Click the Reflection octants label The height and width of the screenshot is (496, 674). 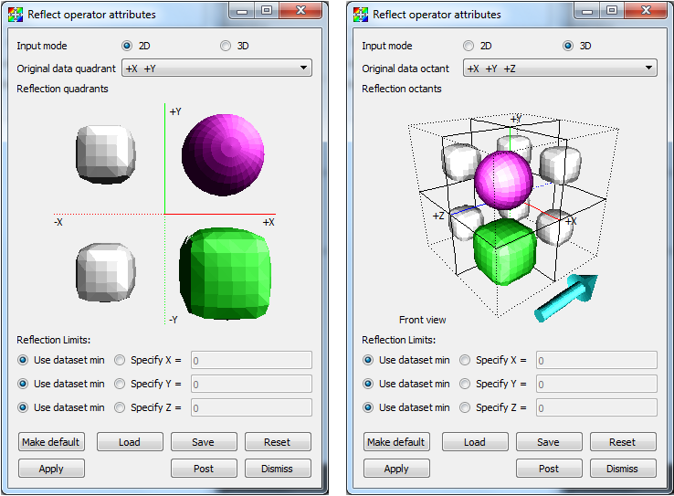402,89
